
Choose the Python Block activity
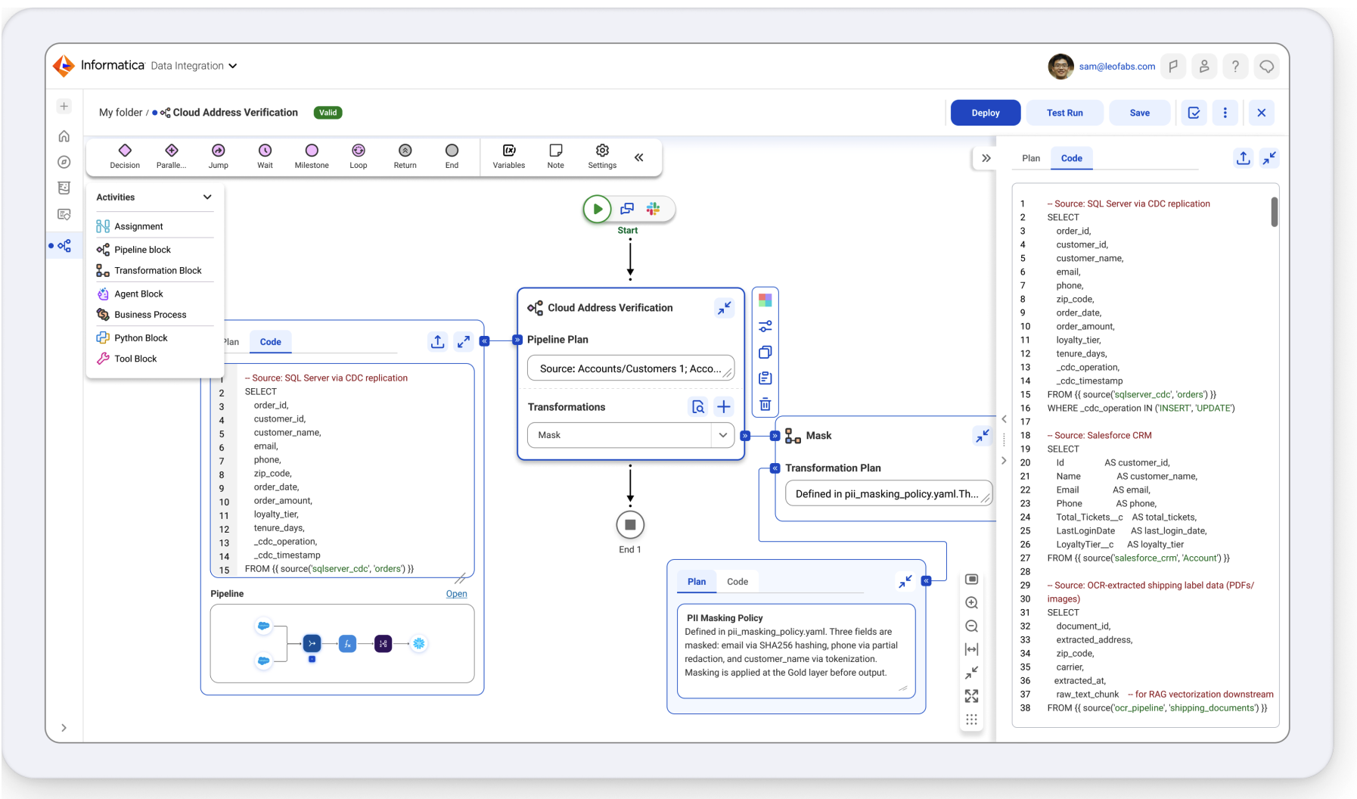pos(154,337)
